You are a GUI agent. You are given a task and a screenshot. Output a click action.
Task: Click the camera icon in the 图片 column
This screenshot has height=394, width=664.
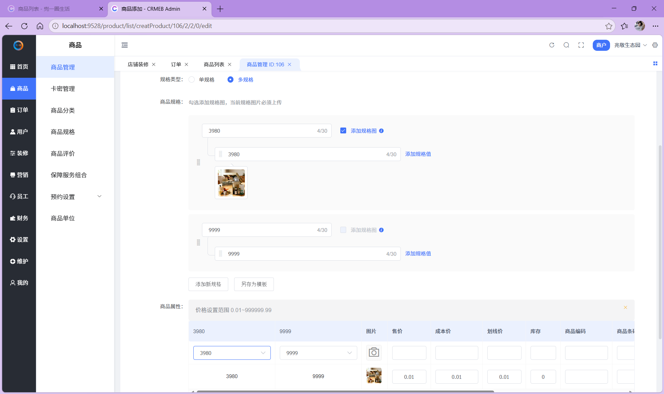click(x=374, y=353)
